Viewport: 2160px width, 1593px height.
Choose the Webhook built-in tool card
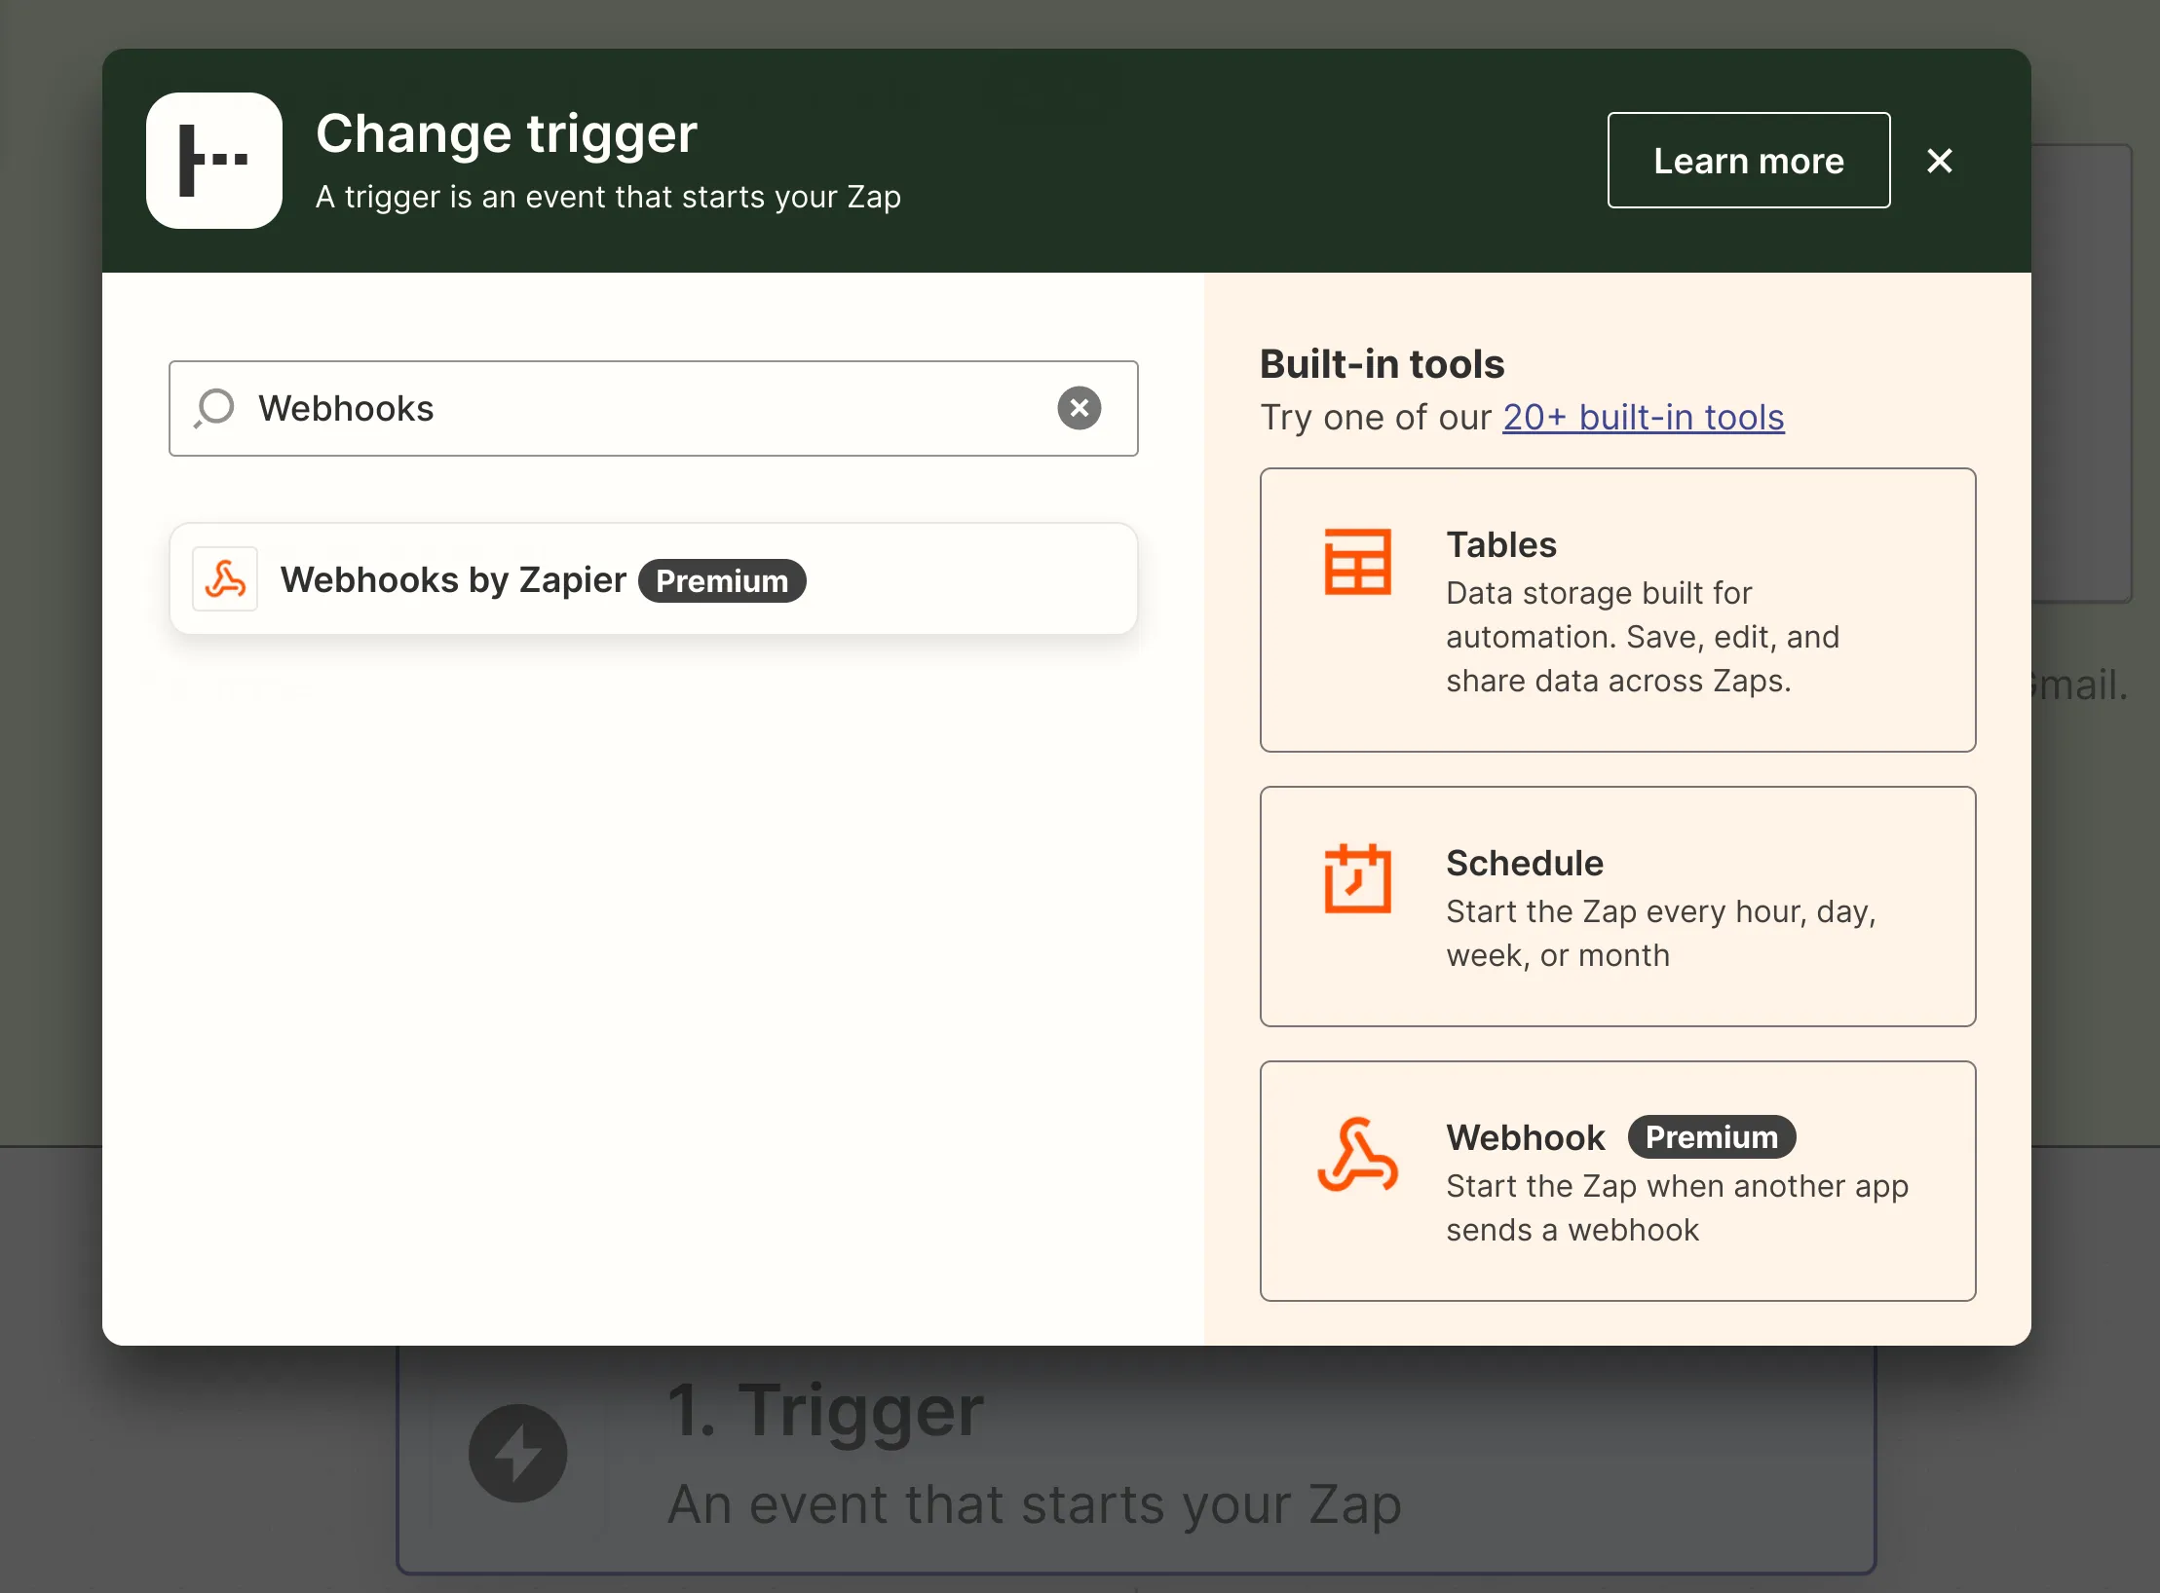tap(1617, 1181)
